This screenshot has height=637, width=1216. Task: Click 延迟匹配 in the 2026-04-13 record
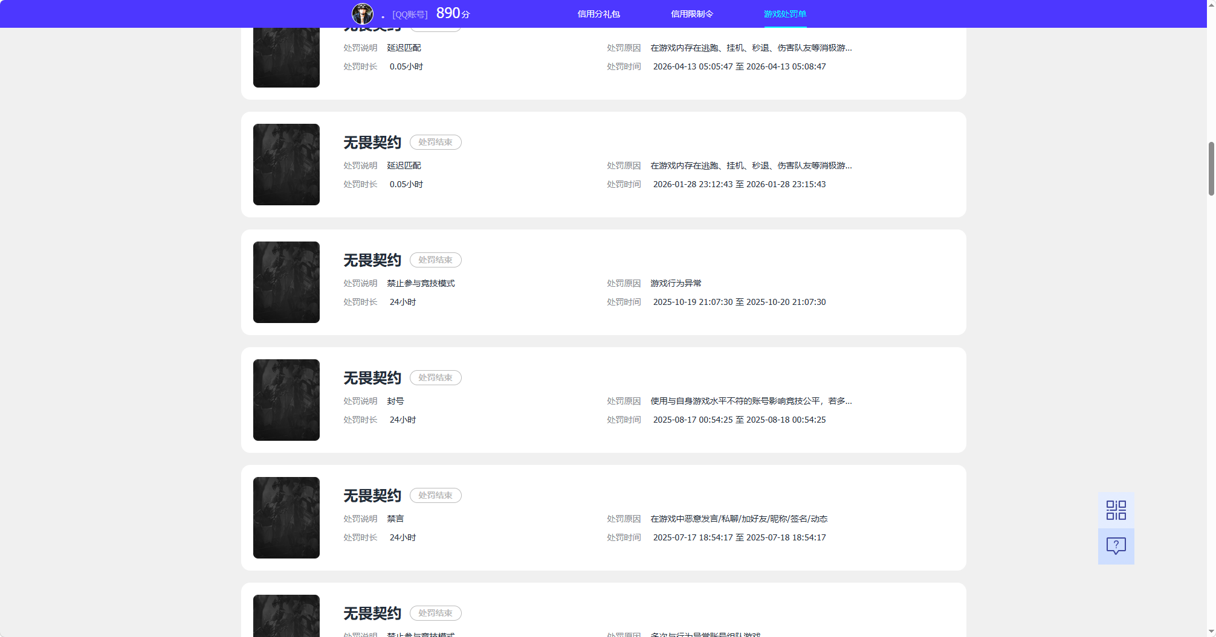[x=404, y=48]
